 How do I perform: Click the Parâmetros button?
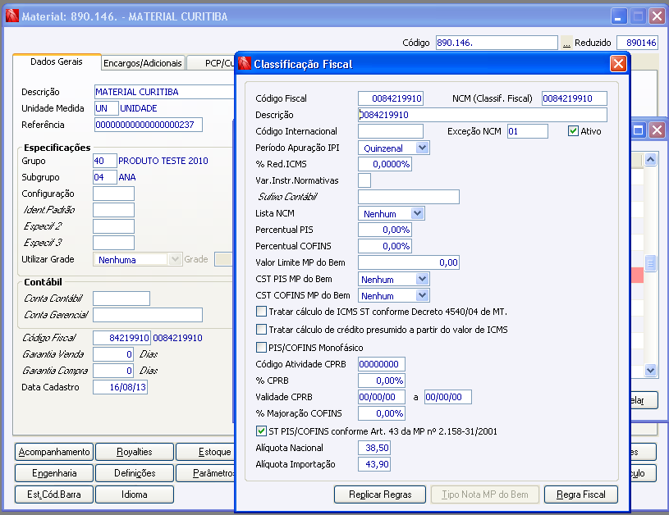[x=206, y=473]
